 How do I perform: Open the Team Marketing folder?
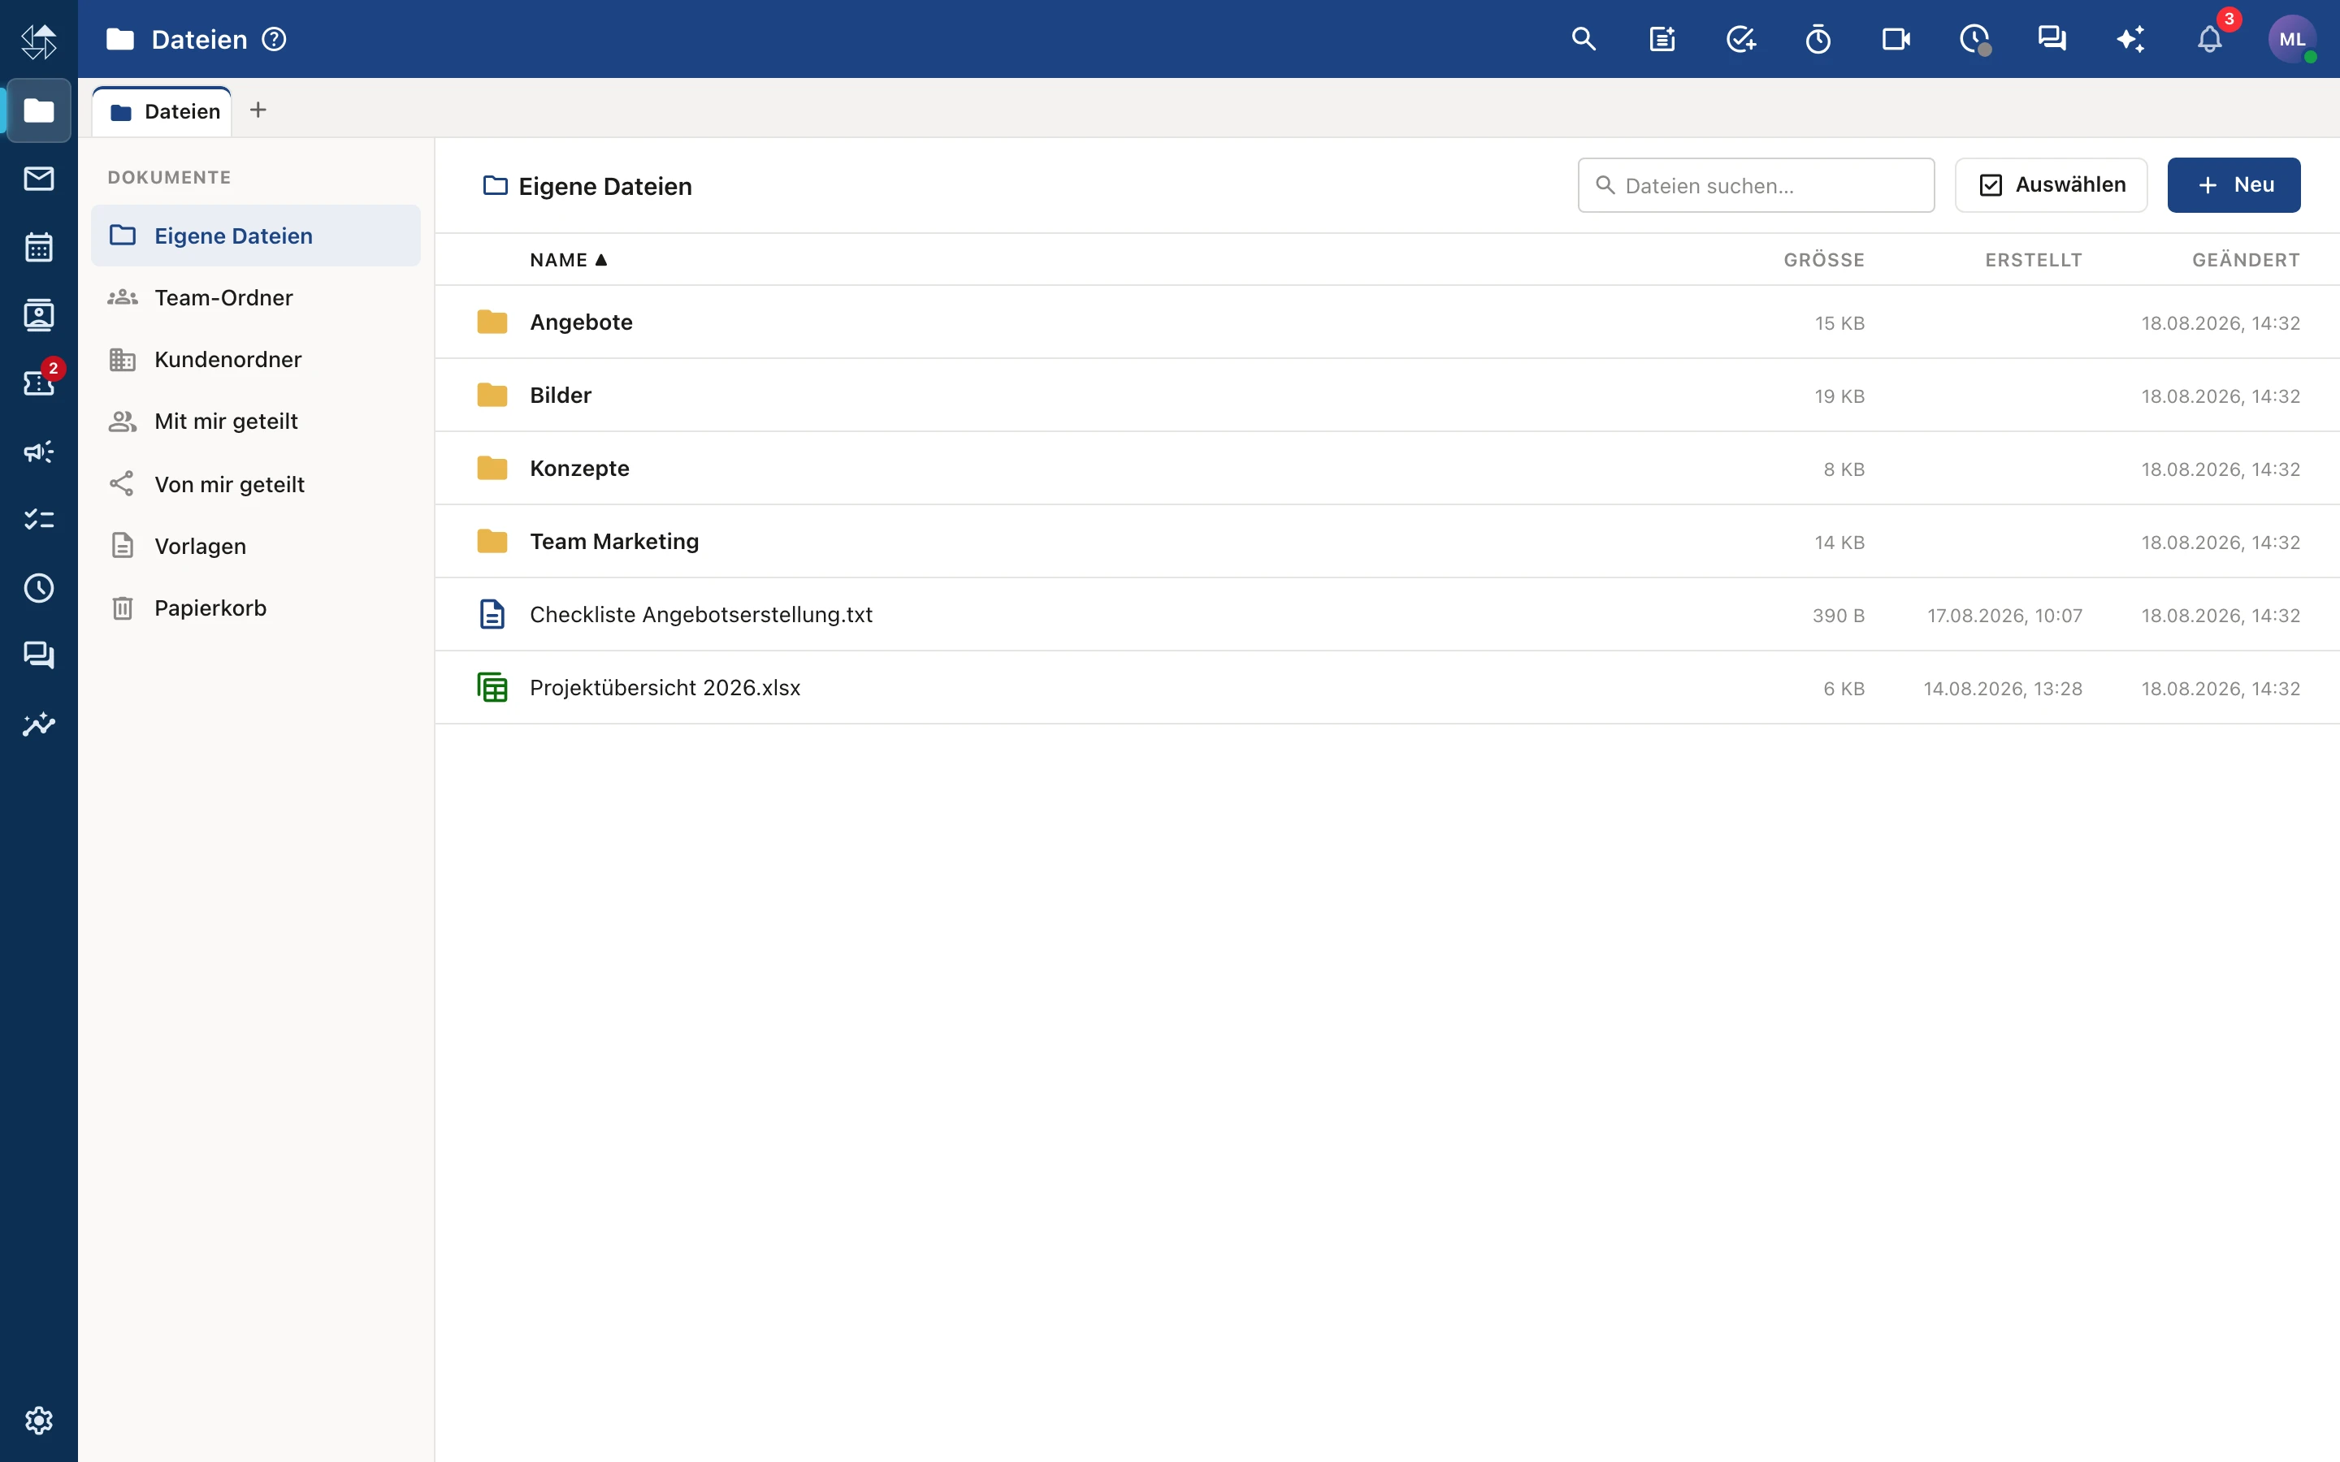[x=1388, y=542]
